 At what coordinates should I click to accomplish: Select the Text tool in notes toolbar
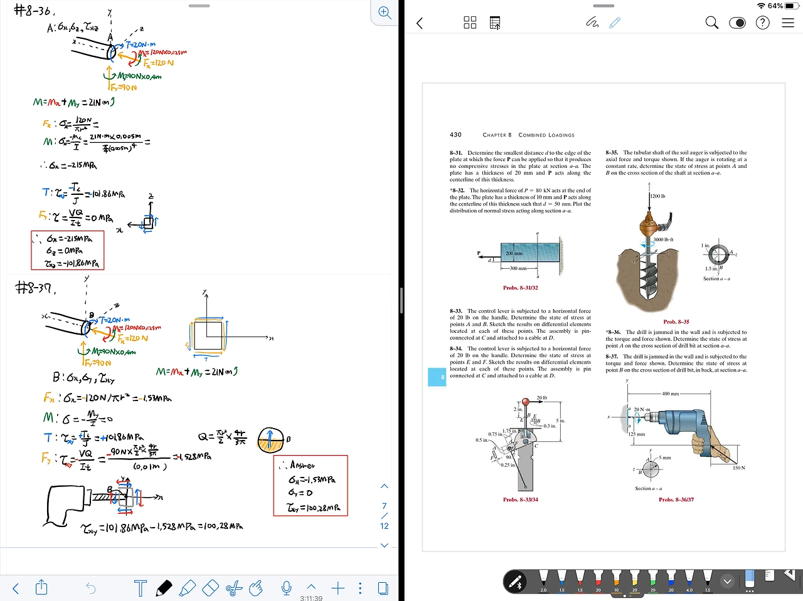[140, 588]
